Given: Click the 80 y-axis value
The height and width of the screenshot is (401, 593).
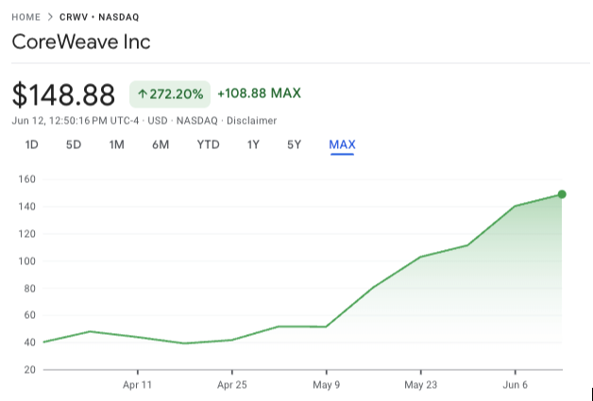Looking at the screenshot, I should pyautogui.click(x=29, y=289).
